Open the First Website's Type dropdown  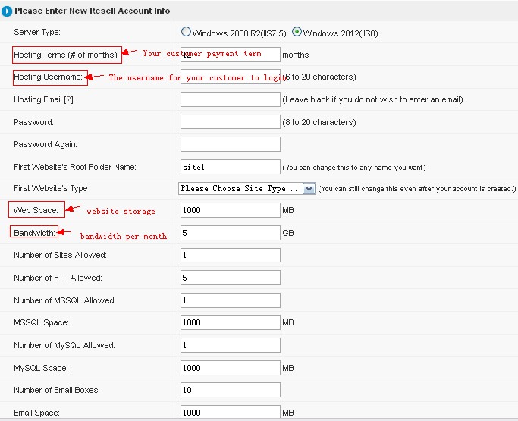(247, 189)
